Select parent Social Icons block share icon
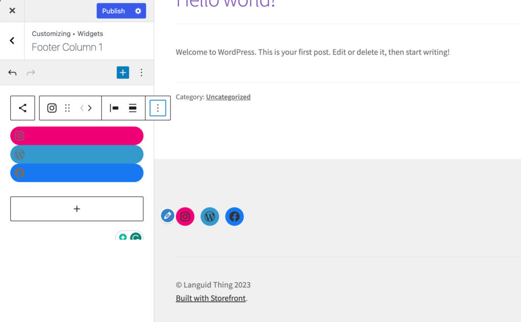The width and height of the screenshot is (521, 322). tap(22, 108)
